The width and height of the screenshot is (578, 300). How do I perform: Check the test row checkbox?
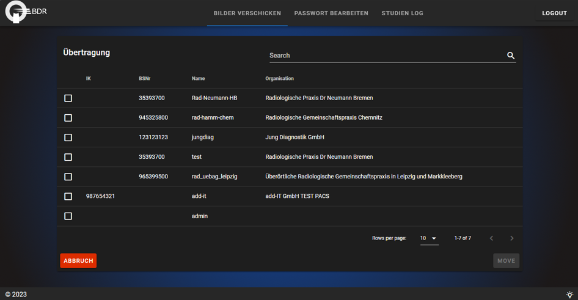[x=68, y=157]
